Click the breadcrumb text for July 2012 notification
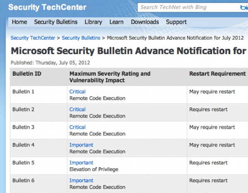 tap(175, 38)
